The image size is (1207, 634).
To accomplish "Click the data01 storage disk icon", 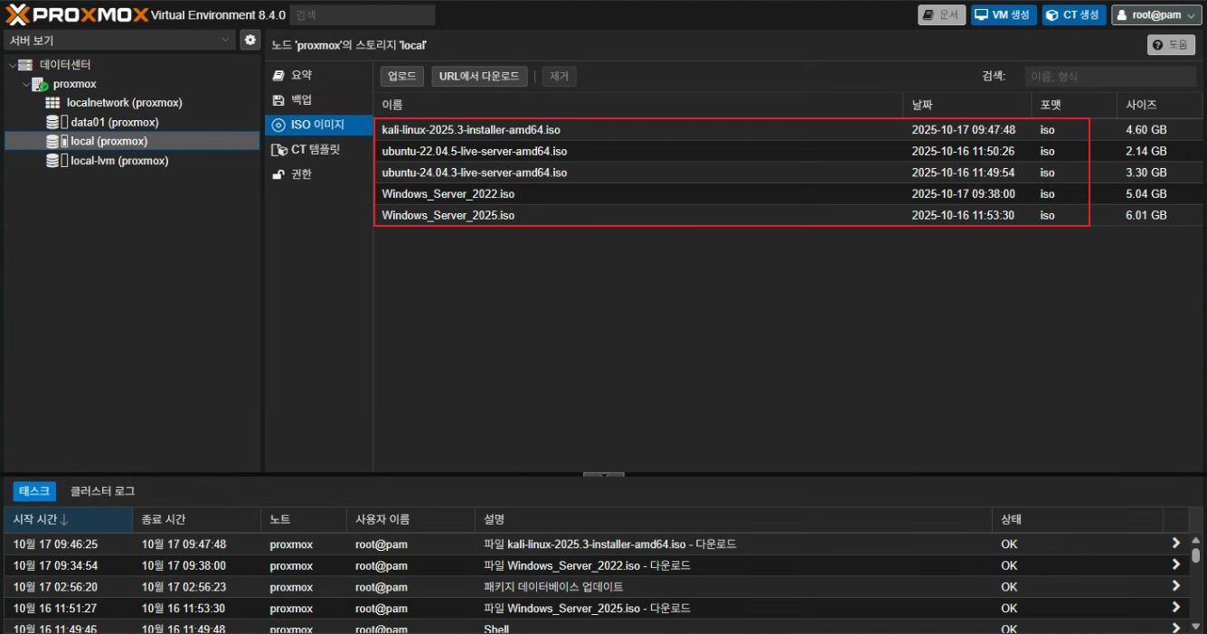I will pos(53,122).
